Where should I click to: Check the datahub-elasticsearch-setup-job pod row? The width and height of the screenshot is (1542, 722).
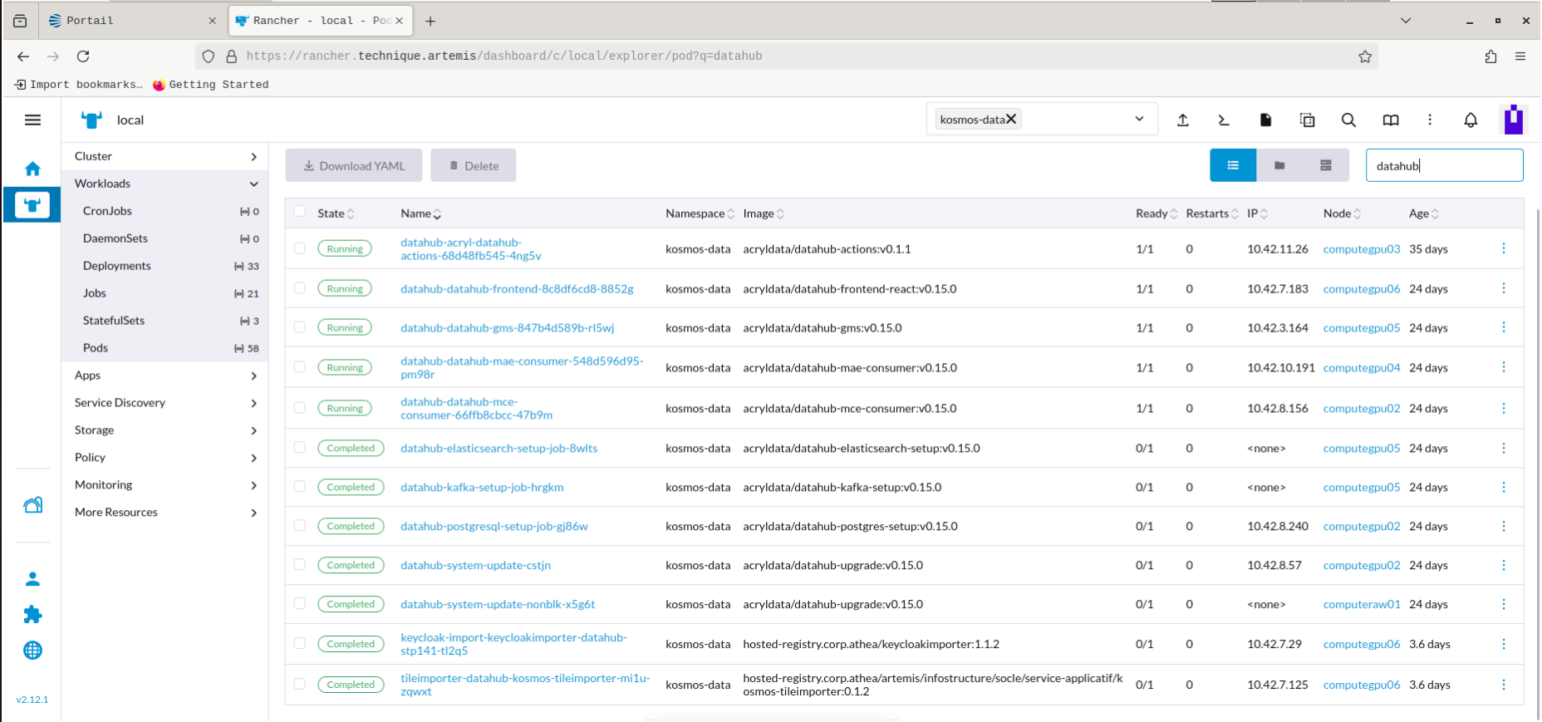(300, 447)
